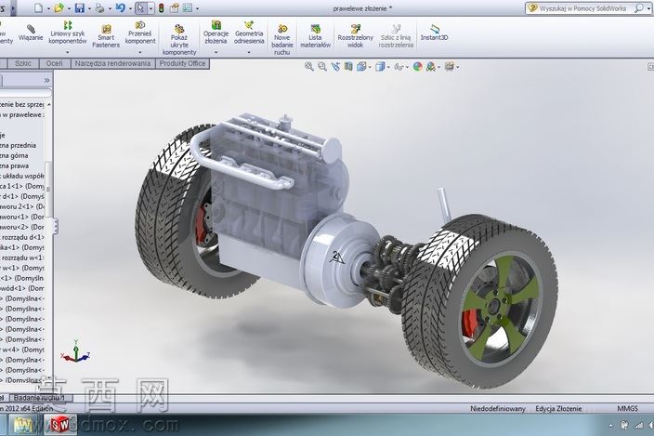Open Geometria odniesienia tool
Screen dimensions: 654x436
coord(249,33)
